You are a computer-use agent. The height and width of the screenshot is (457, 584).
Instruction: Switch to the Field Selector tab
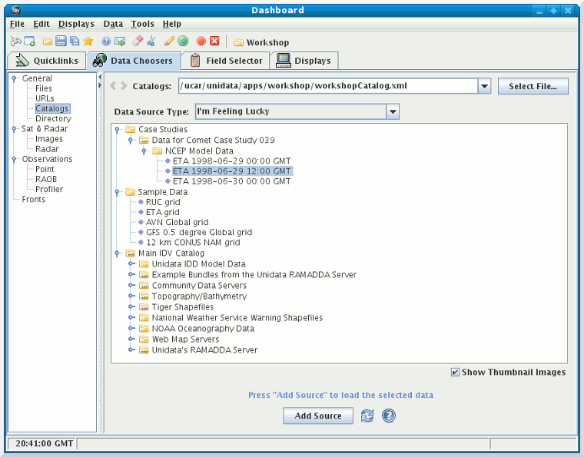click(226, 61)
